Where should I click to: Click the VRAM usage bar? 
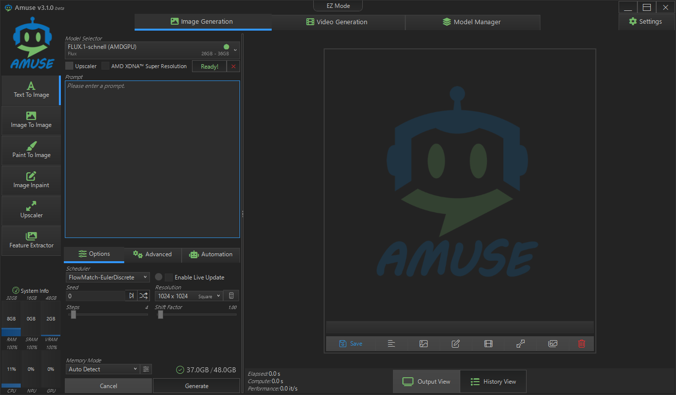[51, 319]
